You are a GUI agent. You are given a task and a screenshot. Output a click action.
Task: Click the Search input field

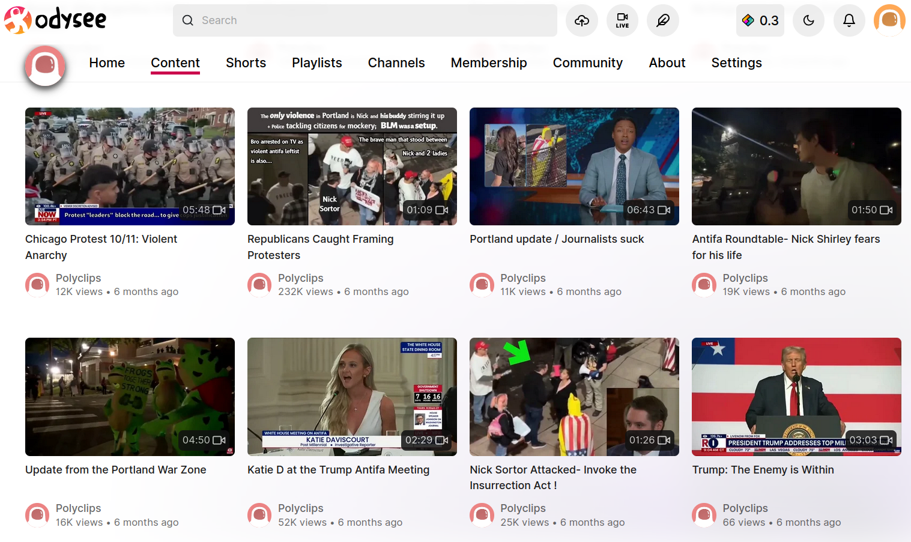tap(365, 20)
